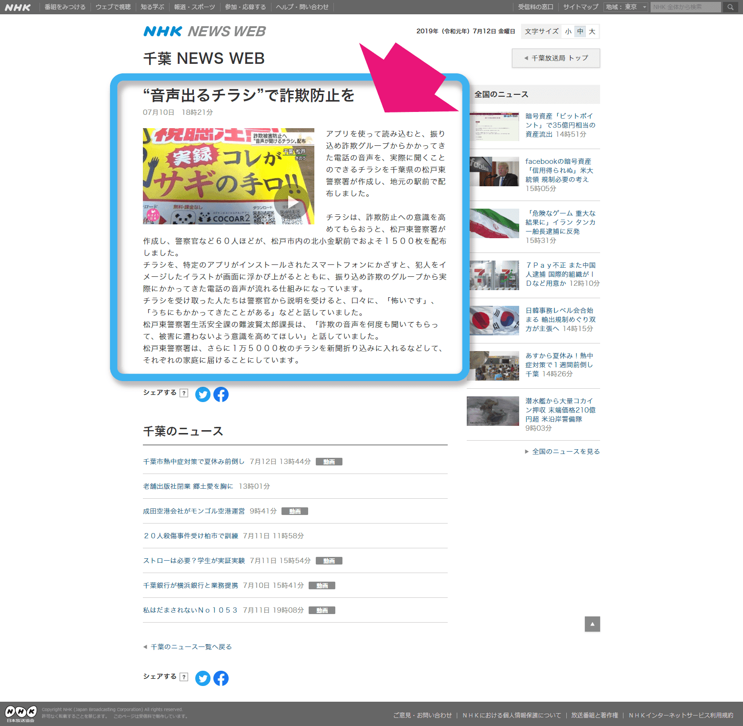
Task: Set text size to large (大)
Action: pyautogui.click(x=592, y=31)
